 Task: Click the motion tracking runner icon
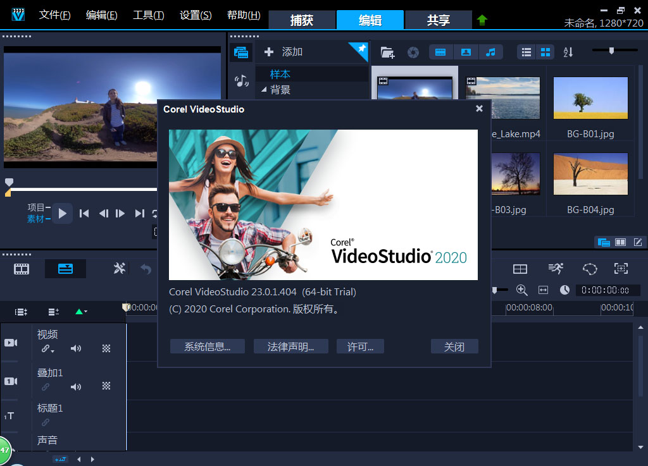coord(556,269)
